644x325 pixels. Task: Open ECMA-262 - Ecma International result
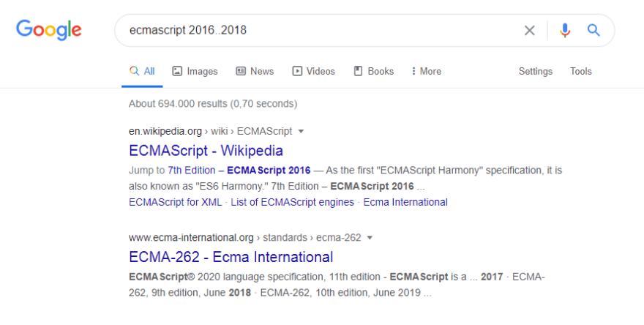pyautogui.click(x=231, y=257)
